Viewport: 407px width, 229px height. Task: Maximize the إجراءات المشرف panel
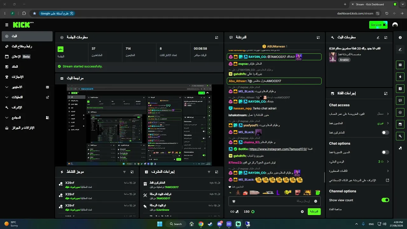click(x=217, y=172)
